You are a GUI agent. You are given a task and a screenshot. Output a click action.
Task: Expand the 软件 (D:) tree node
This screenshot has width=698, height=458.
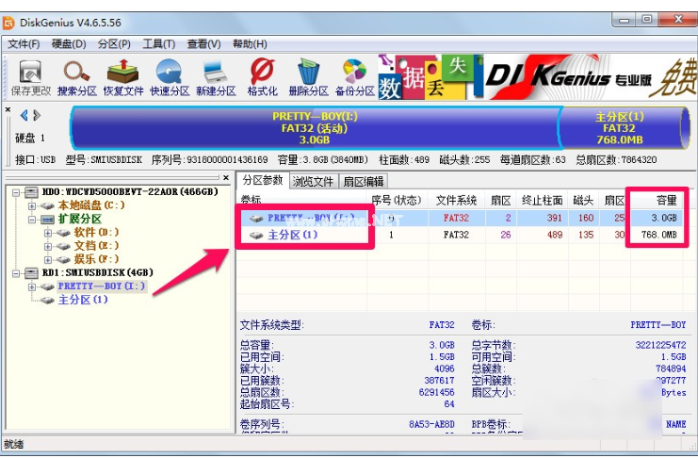click(48, 232)
